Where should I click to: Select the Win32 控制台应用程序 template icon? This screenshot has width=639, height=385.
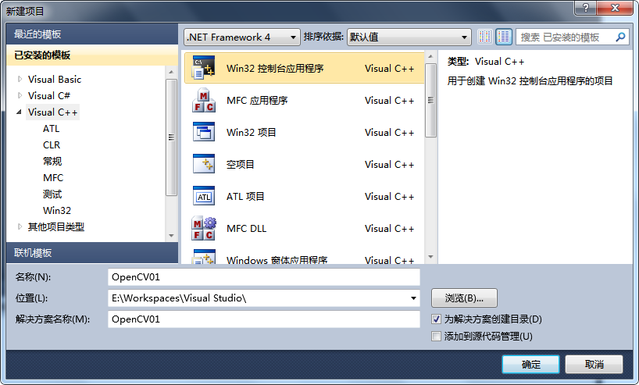tap(203, 68)
